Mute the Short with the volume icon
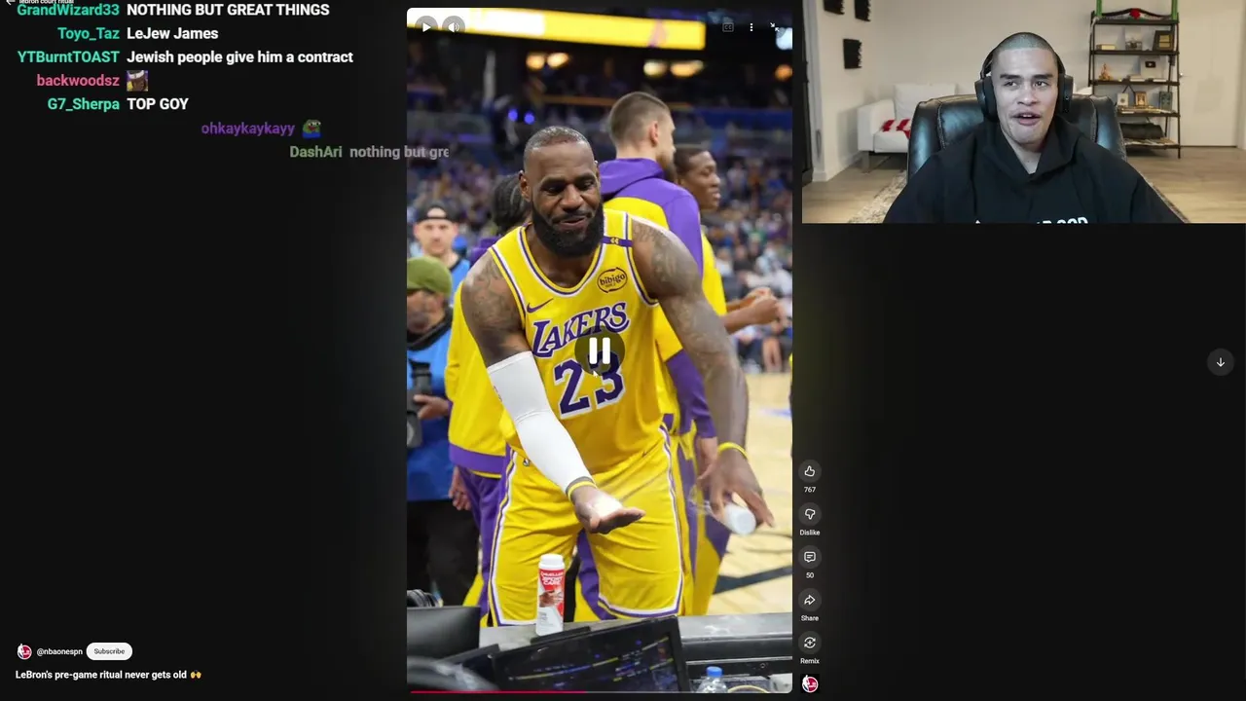The width and height of the screenshot is (1246, 701). [454, 27]
